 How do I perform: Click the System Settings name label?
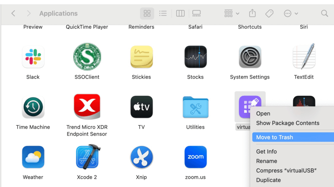click(250, 77)
